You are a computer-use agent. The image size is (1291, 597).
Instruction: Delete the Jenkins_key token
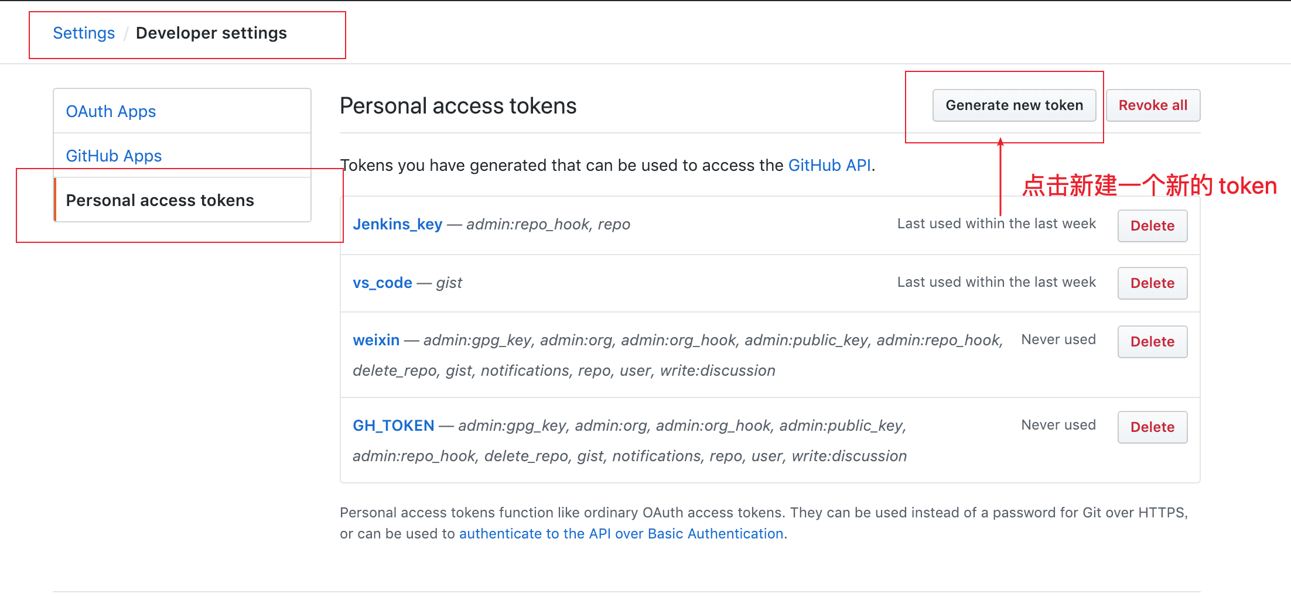1152,226
